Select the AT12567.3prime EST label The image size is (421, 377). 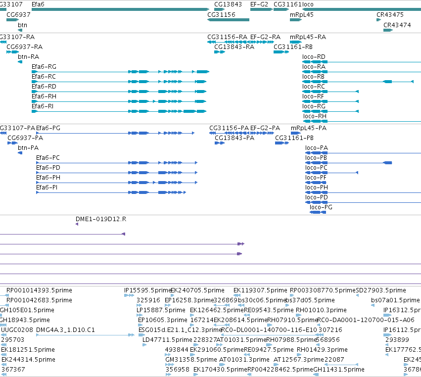click(x=299, y=360)
